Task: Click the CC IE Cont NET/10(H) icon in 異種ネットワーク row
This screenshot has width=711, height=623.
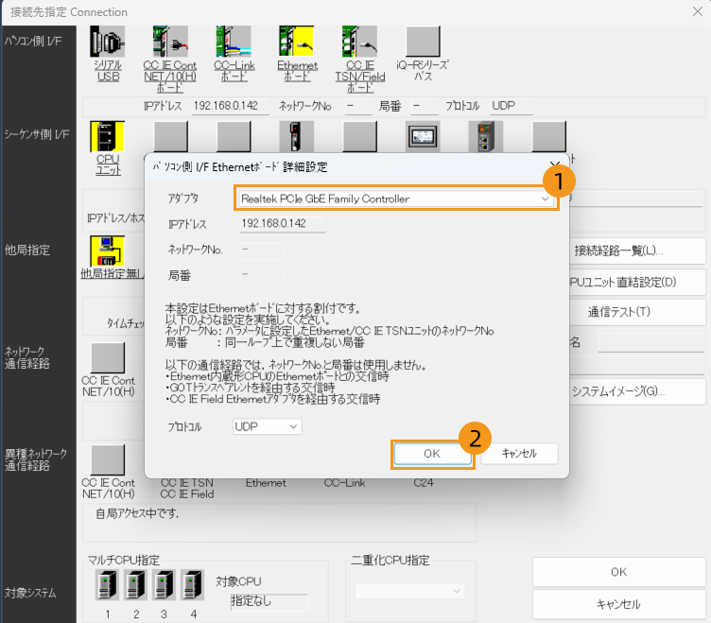Action: (108, 459)
